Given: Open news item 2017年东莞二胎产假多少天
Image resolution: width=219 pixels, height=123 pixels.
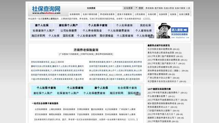Looking at the screenshot, I should 163,64.
